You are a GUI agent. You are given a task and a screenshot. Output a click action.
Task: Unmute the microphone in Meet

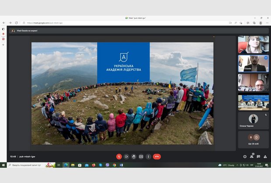(x=119, y=156)
